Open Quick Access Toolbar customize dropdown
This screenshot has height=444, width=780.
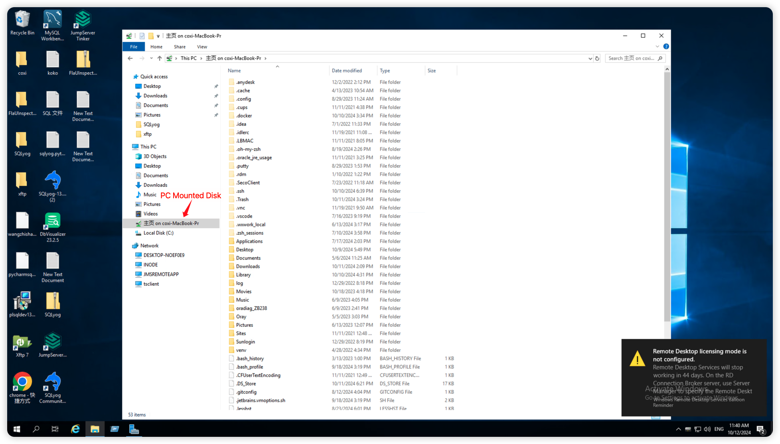(x=158, y=36)
